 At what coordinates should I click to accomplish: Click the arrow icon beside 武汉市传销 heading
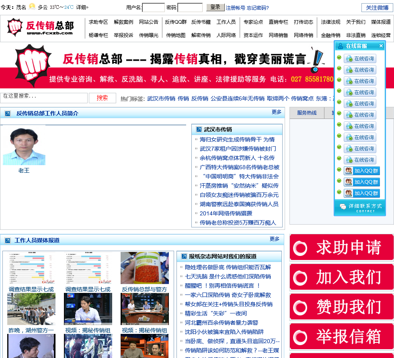199,129
